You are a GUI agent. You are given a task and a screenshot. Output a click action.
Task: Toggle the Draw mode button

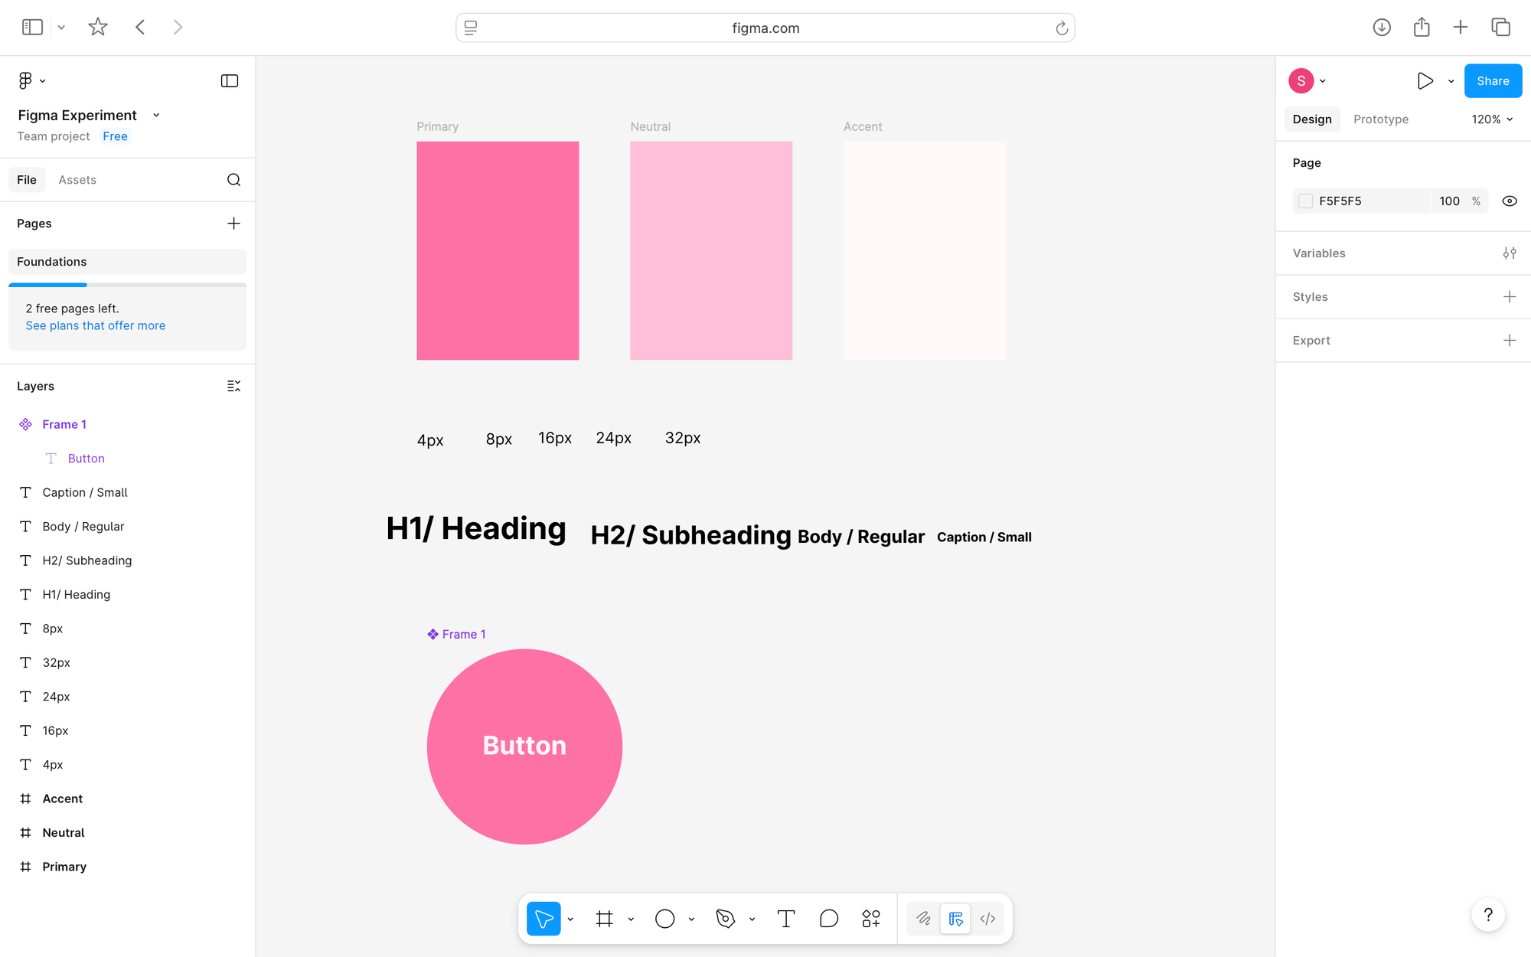(923, 919)
